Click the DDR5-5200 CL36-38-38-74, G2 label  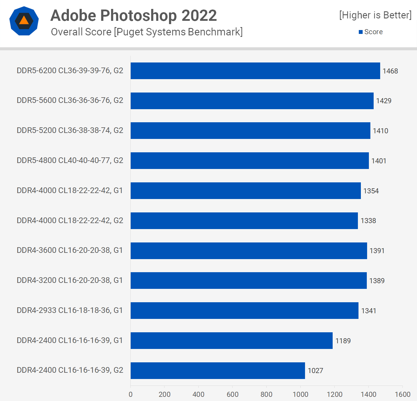pyautogui.click(x=70, y=130)
